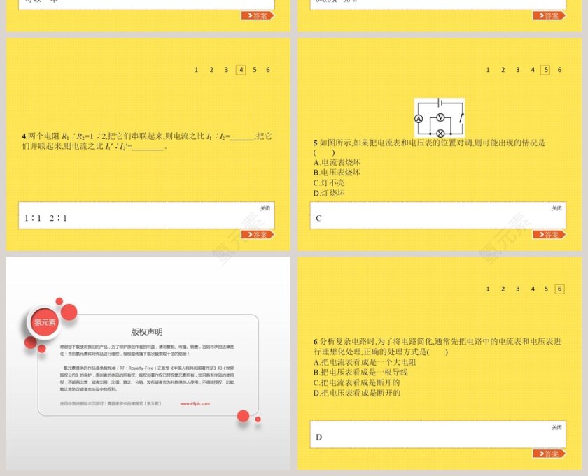The width and height of the screenshot is (588, 476).
Task: Close the answer panel showing C
Action: pos(556,208)
